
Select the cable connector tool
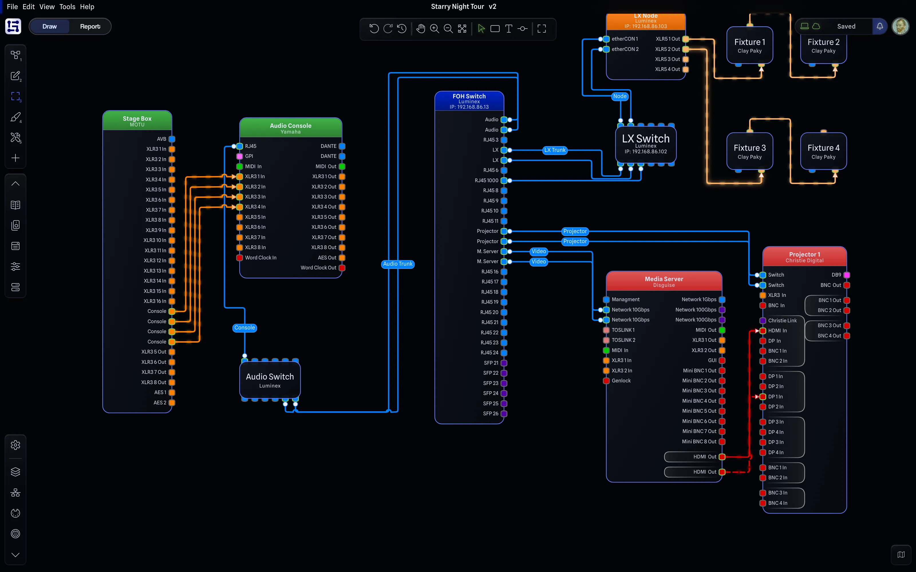pos(522,29)
